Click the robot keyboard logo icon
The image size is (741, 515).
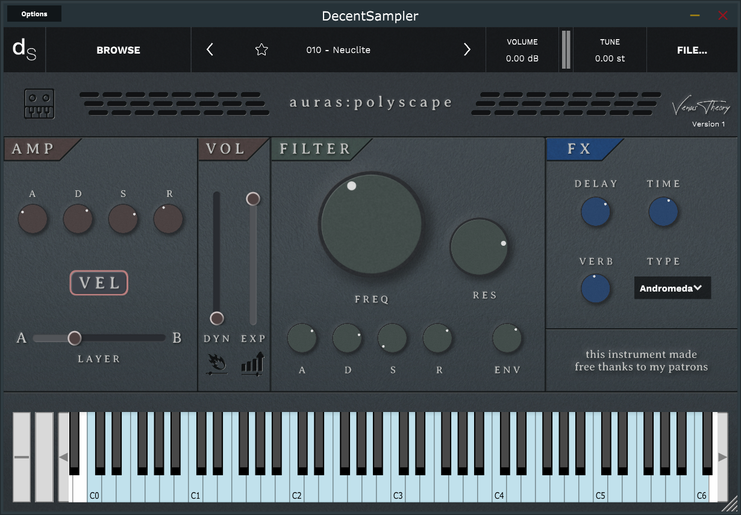click(39, 104)
